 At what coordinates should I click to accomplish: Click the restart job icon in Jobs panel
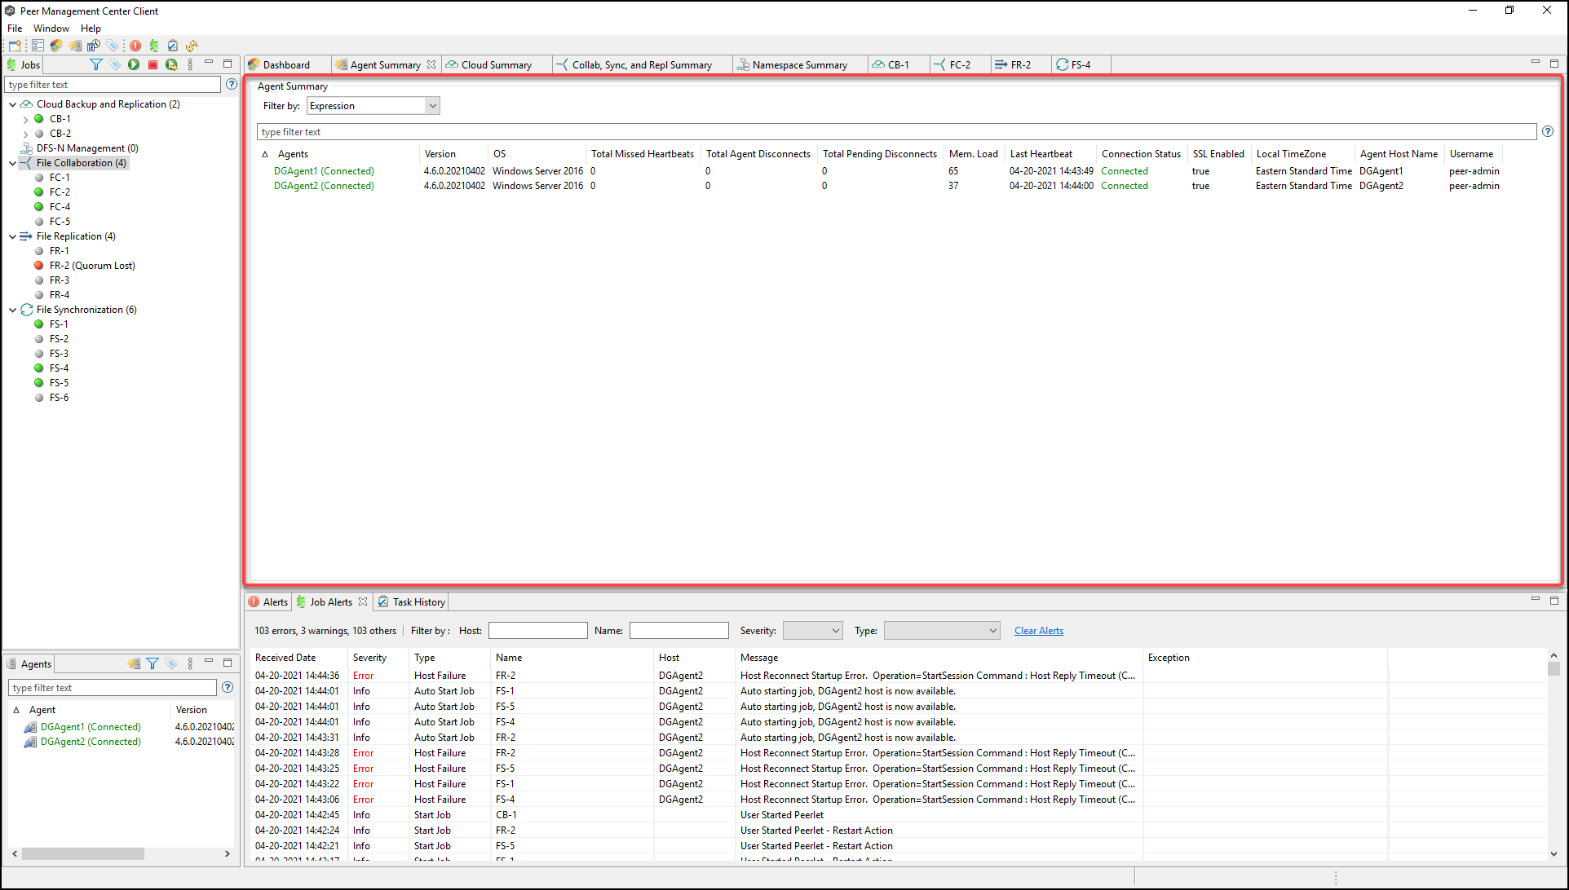(x=171, y=64)
